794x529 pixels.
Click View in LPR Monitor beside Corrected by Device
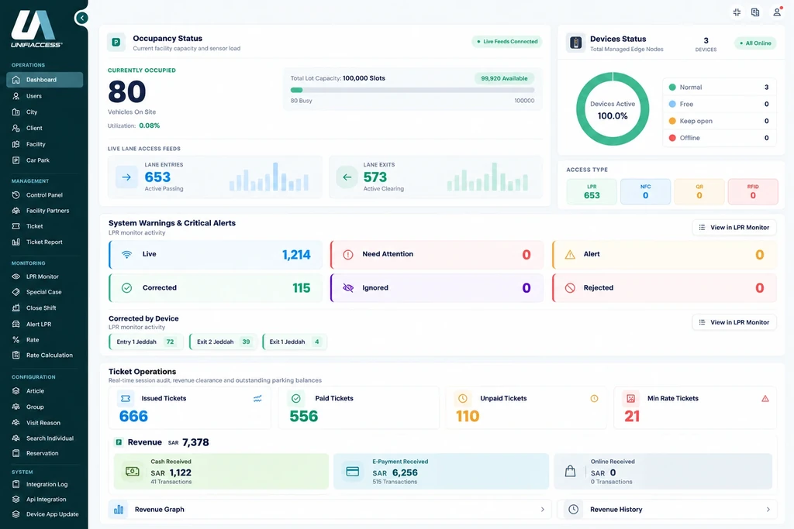coord(734,322)
